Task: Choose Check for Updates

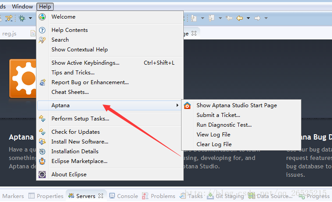Action: pos(110,132)
